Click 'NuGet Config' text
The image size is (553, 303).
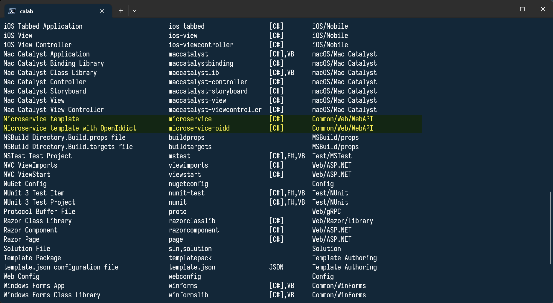(25, 184)
